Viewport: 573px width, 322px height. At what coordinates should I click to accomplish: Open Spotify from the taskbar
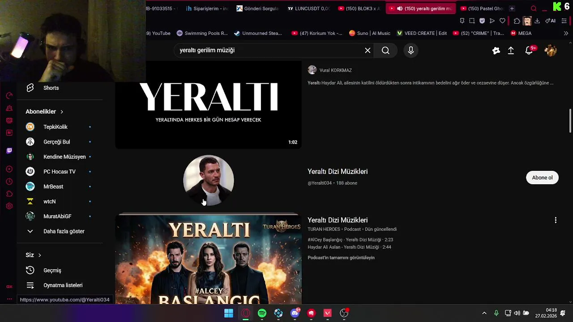(x=262, y=313)
